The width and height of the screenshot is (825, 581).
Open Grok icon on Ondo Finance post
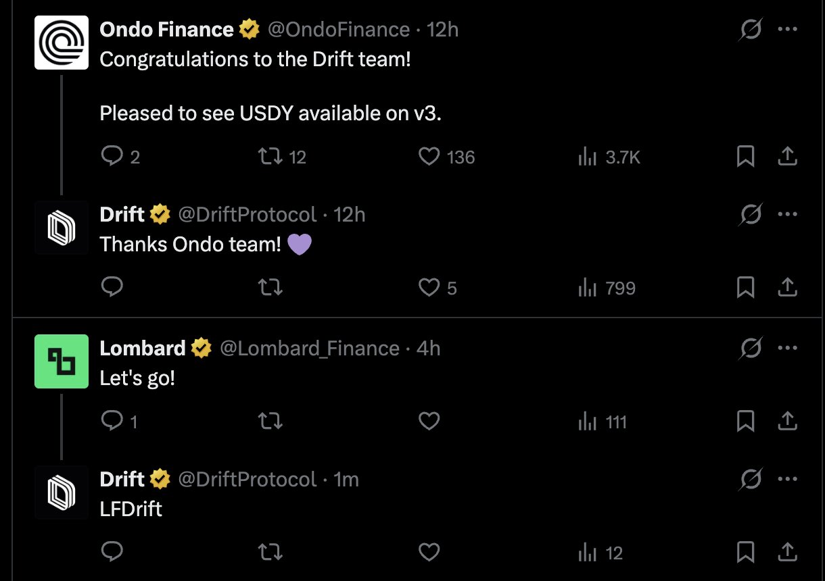[x=750, y=29]
